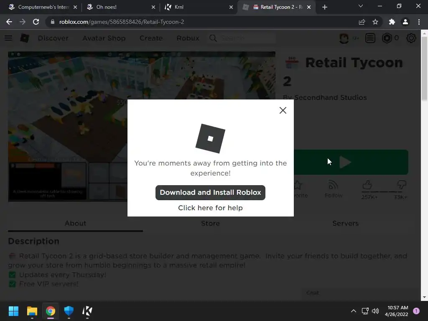Open the Chat bar at bottom

click(x=360, y=293)
